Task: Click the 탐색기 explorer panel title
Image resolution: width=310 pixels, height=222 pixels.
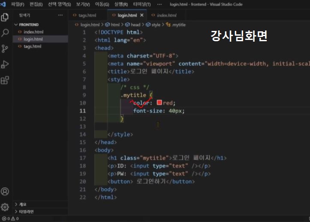Action: (25, 15)
